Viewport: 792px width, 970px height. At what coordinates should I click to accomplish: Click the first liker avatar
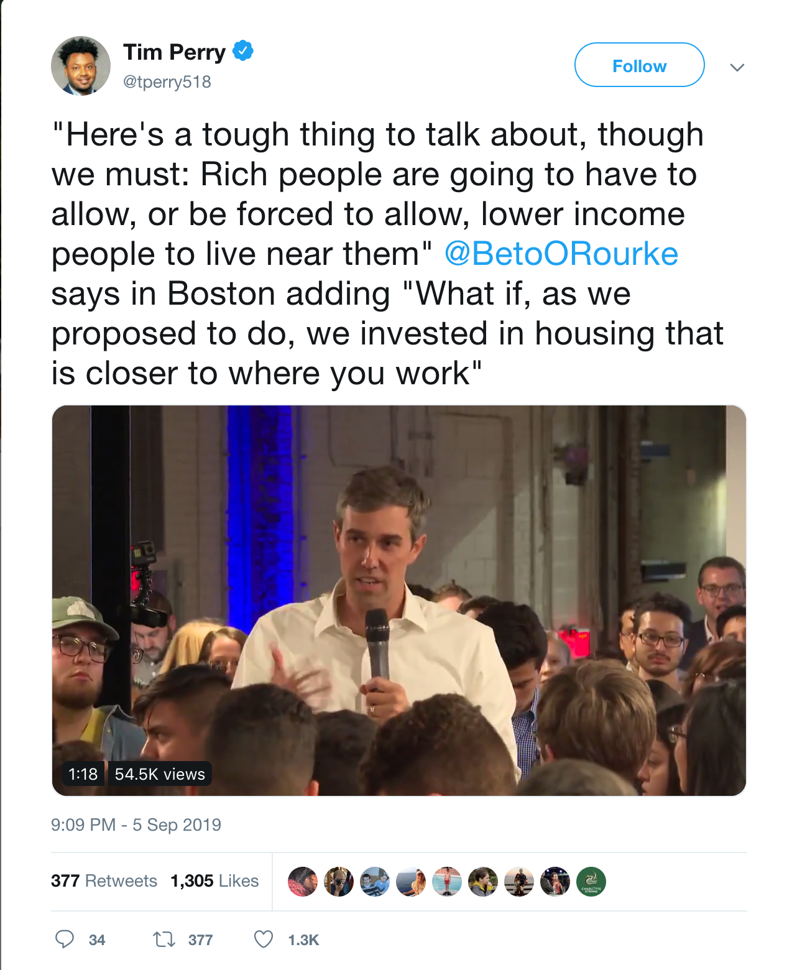(303, 882)
